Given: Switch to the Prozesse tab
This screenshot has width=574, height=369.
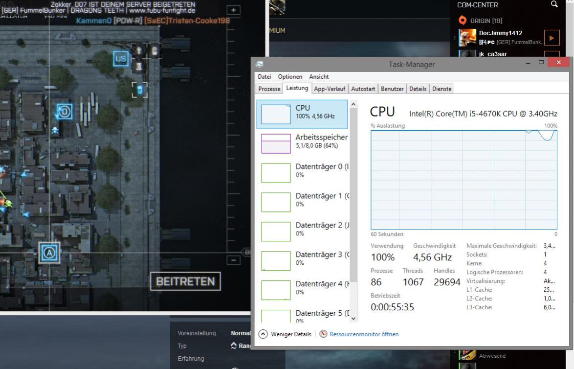Looking at the screenshot, I should 269,89.
